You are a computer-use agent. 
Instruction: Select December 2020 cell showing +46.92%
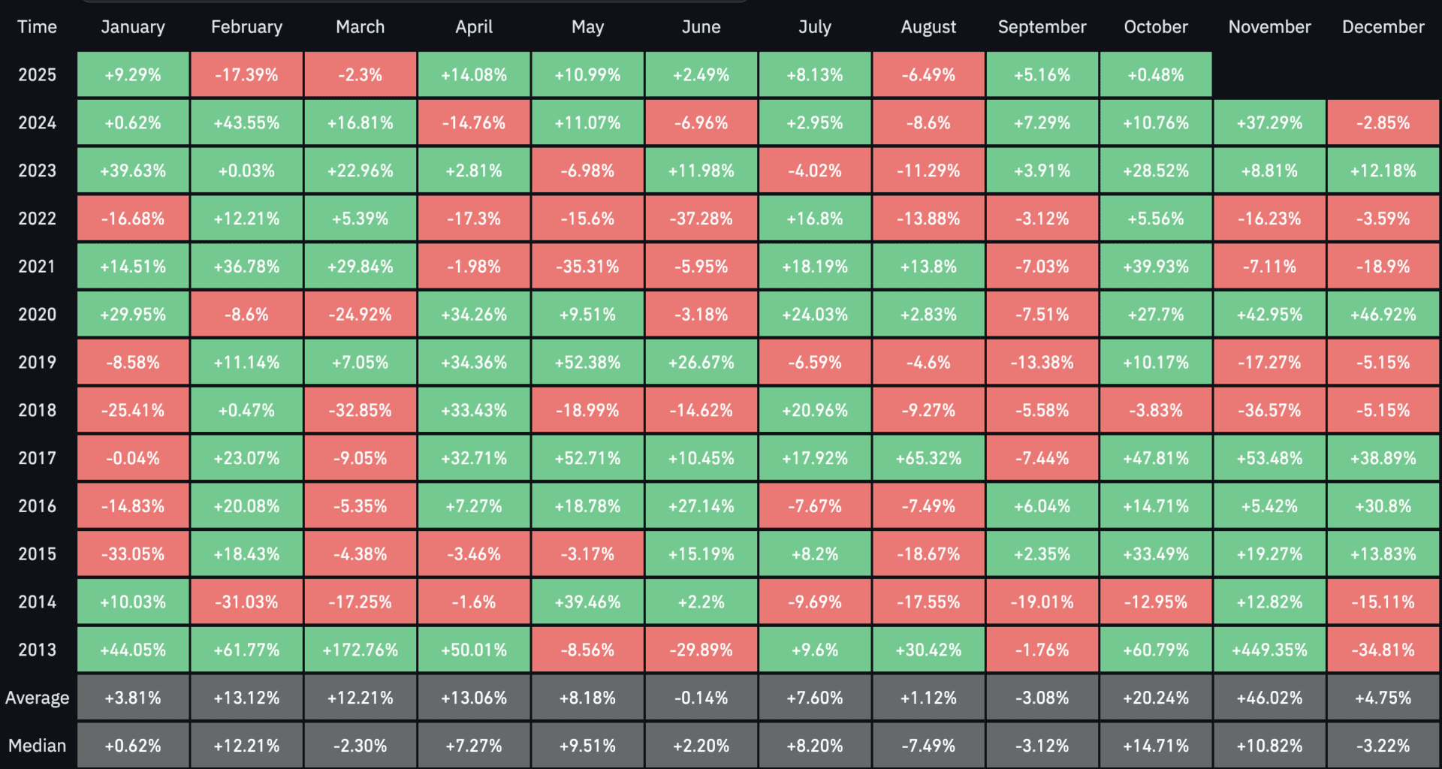point(1383,315)
